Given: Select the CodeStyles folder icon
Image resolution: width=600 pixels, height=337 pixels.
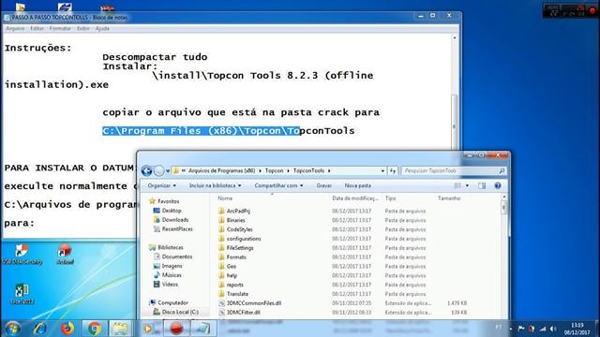Looking at the screenshot, I should click(221, 229).
